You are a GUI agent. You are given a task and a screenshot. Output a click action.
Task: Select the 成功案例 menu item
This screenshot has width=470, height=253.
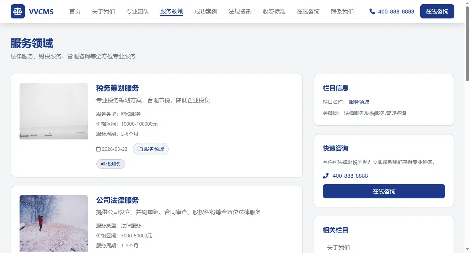click(x=206, y=11)
